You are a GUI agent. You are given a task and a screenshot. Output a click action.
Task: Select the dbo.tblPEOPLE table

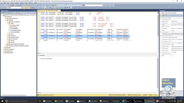(16, 32)
